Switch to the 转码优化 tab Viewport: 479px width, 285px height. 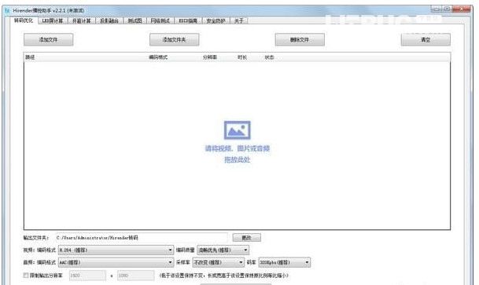pos(24,20)
